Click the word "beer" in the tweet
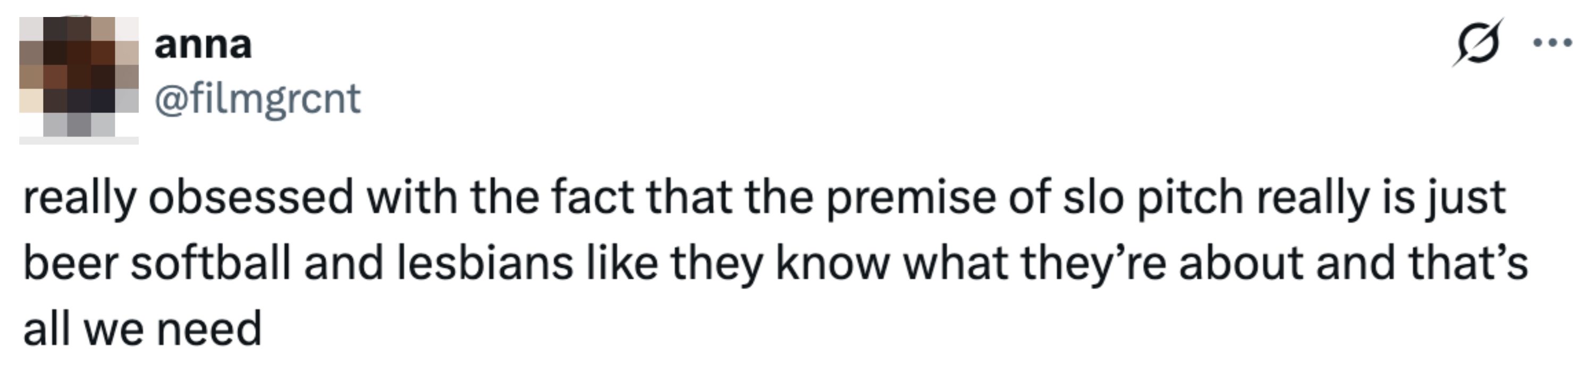Viewport: 1595px width, 378px height. [x=71, y=263]
